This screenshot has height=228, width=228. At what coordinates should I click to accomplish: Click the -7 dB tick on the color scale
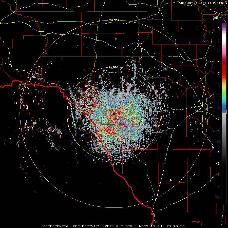pos(218,186)
